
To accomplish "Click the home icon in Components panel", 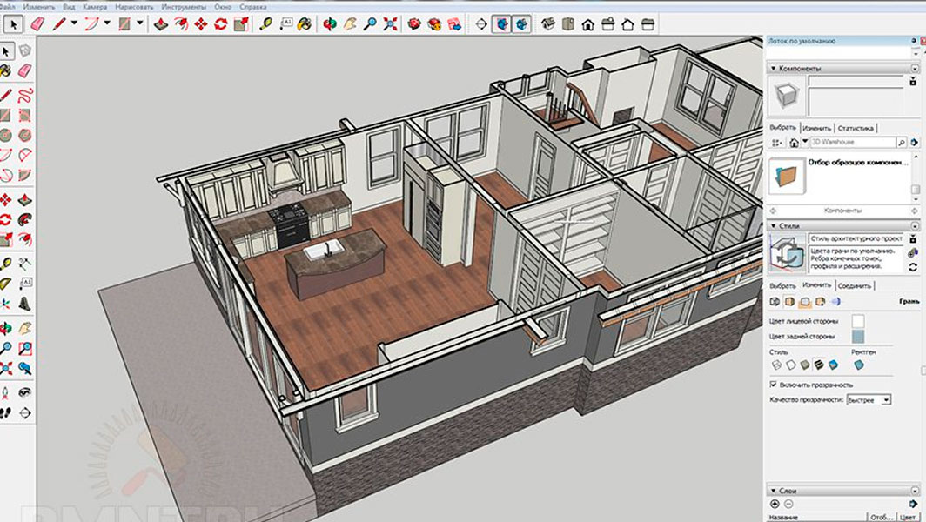I will point(794,143).
